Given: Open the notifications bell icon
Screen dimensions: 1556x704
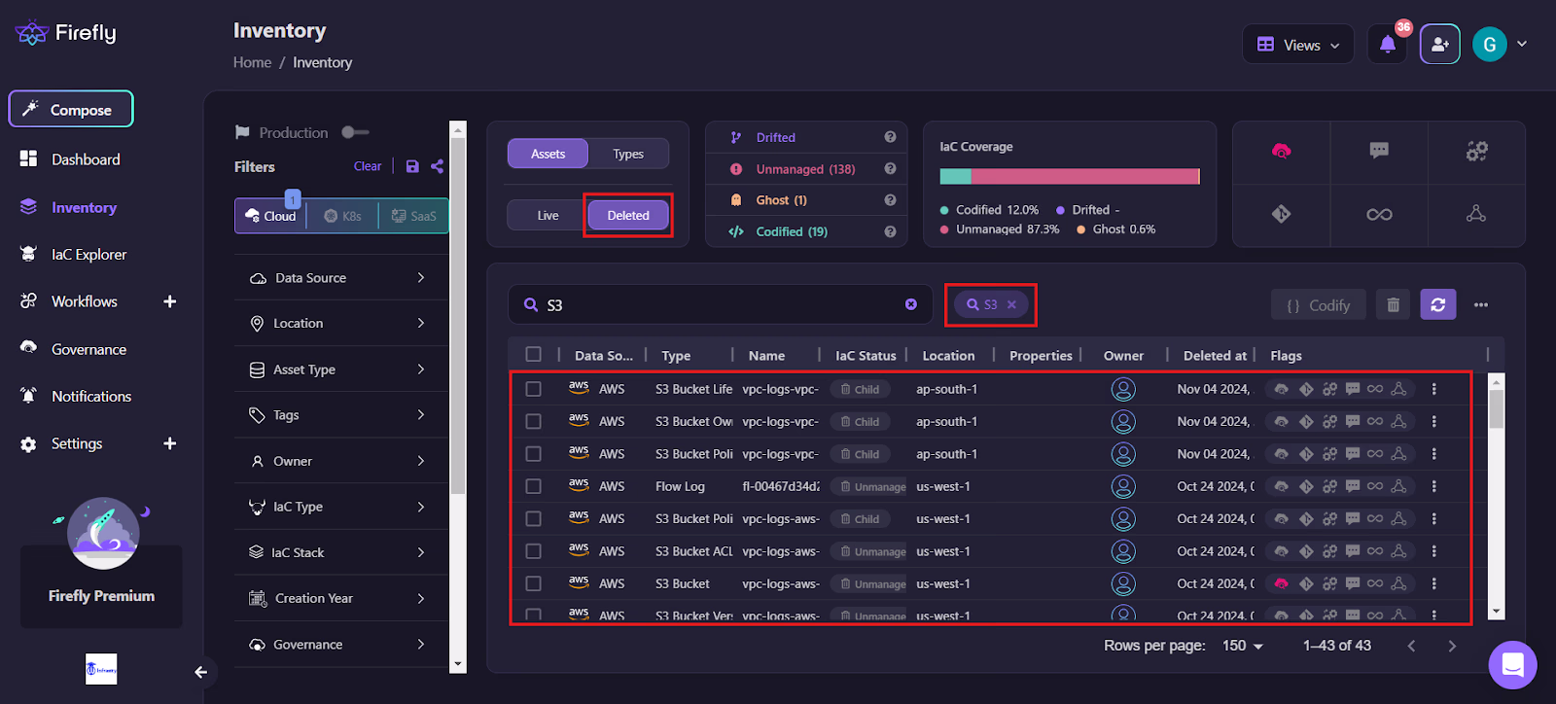Looking at the screenshot, I should click(x=1387, y=44).
